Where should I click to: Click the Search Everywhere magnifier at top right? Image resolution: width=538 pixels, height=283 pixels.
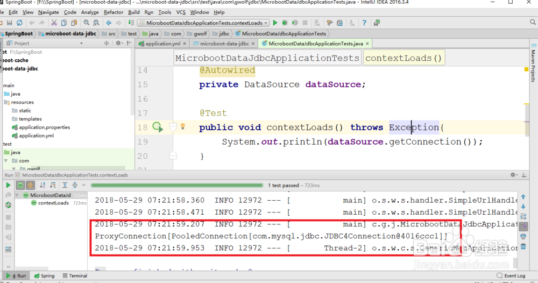[x=533, y=23]
